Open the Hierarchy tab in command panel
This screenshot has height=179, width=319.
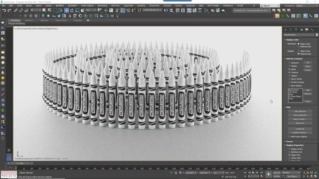pyautogui.click(x=296, y=30)
